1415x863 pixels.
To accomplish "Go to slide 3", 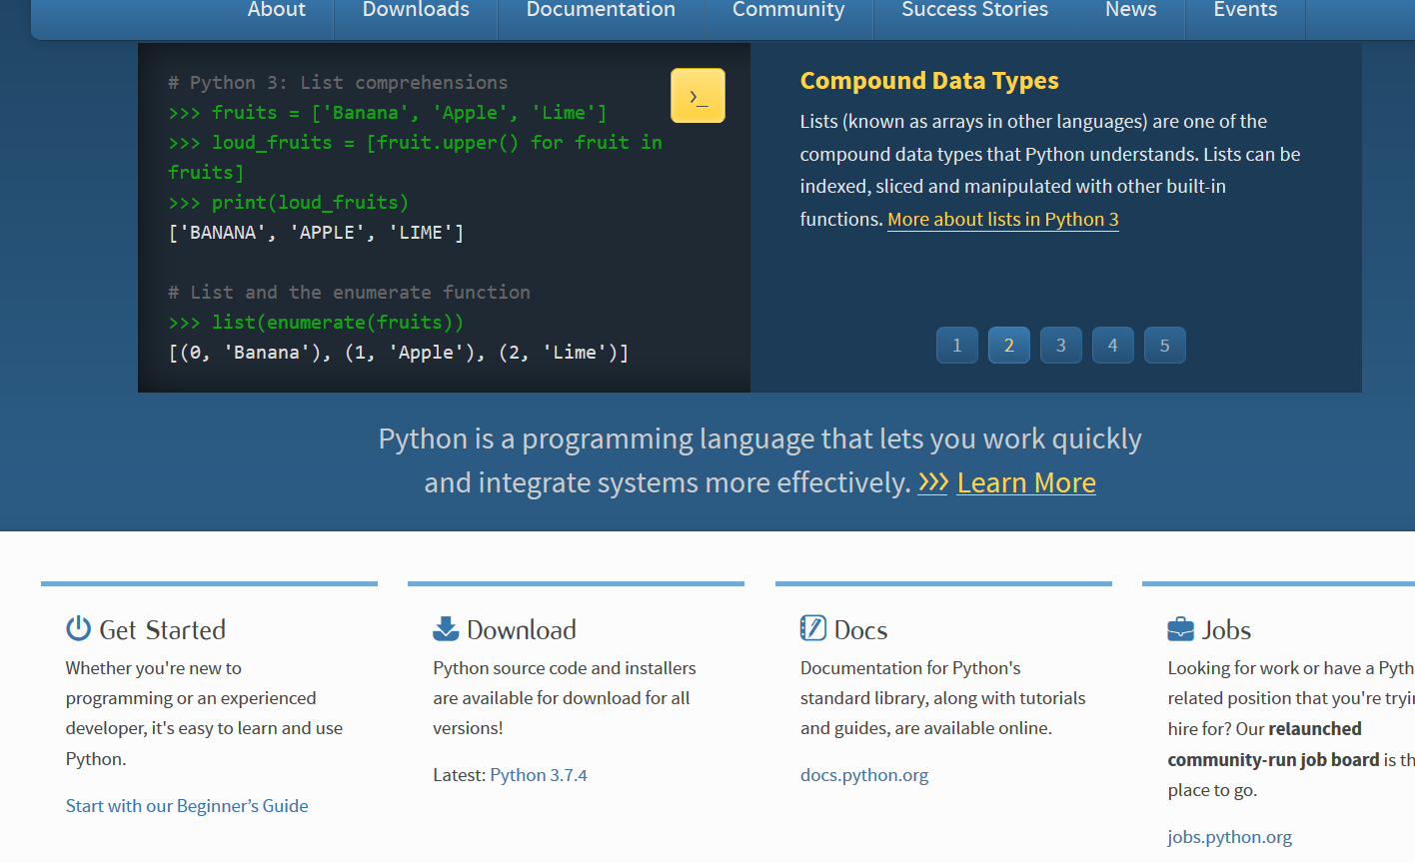I will point(1061,346).
